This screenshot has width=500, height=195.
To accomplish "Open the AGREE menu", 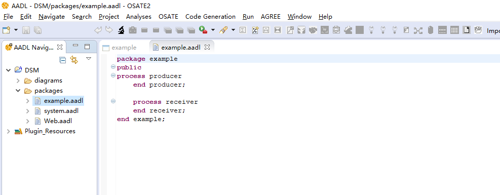I will pyautogui.click(x=271, y=17).
